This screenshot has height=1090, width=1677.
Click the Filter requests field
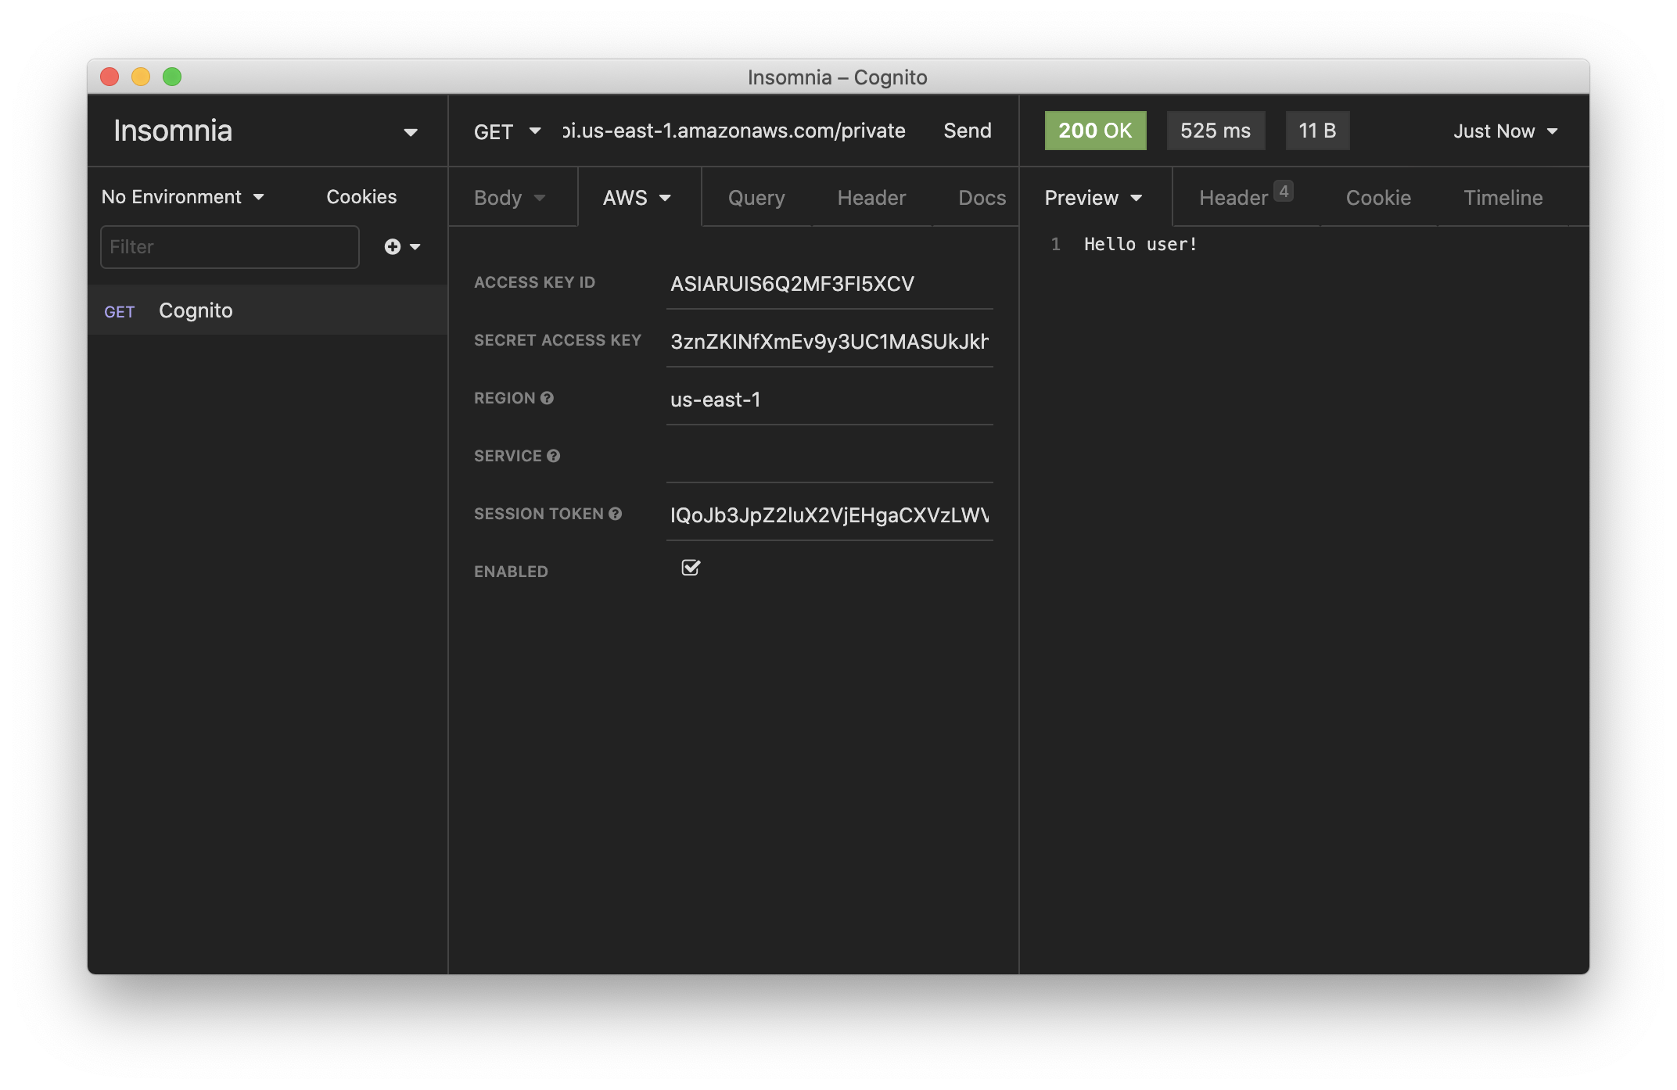point(230,247)
